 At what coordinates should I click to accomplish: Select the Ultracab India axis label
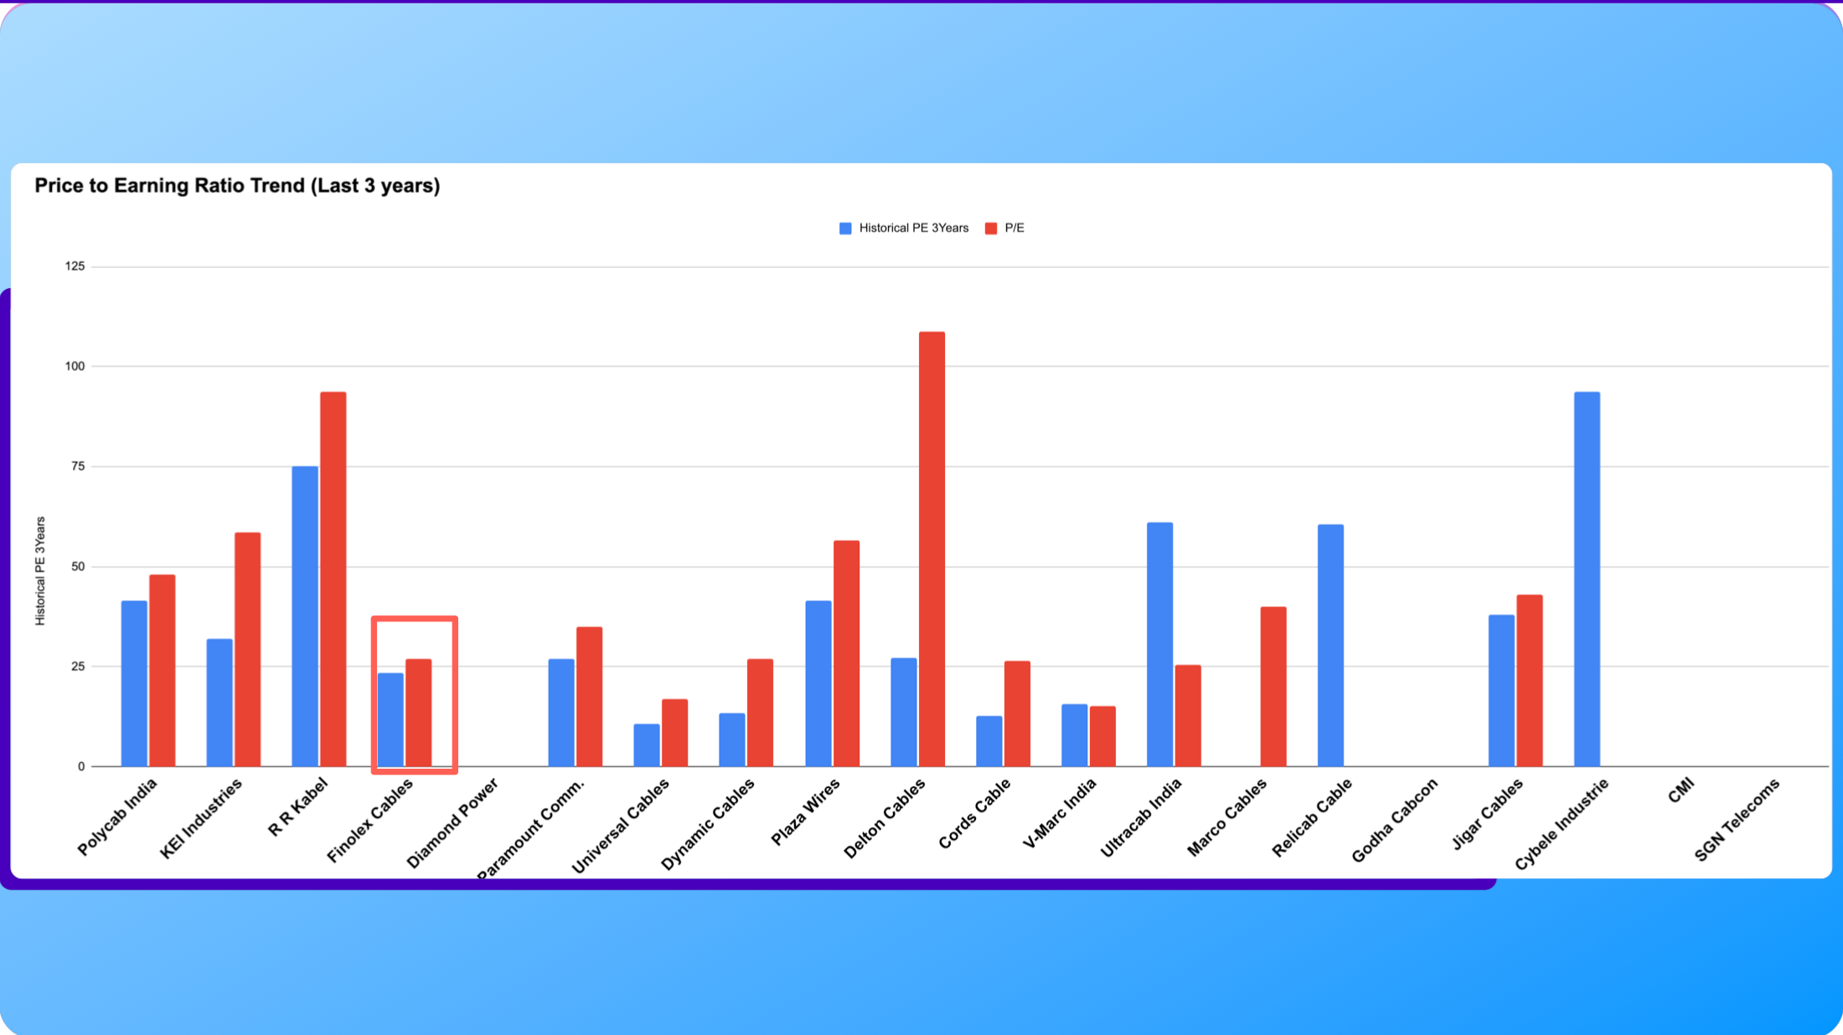coord(1141,818)
